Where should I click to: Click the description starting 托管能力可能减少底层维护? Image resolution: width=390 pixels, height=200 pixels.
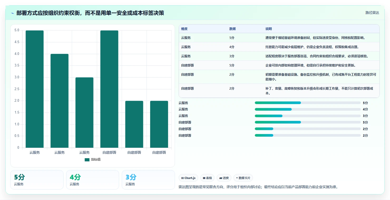pos(312,47)
